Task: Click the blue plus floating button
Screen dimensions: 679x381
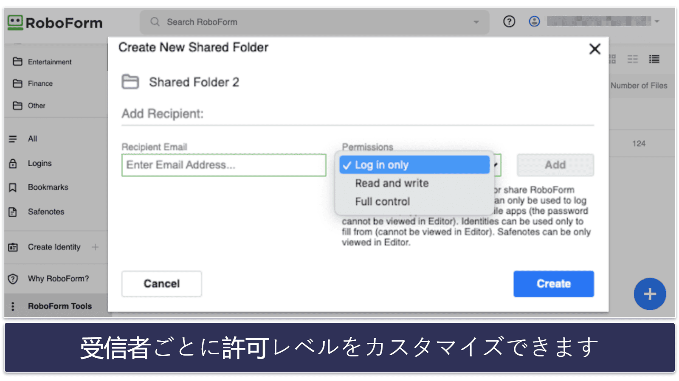Action: [650, 294]
